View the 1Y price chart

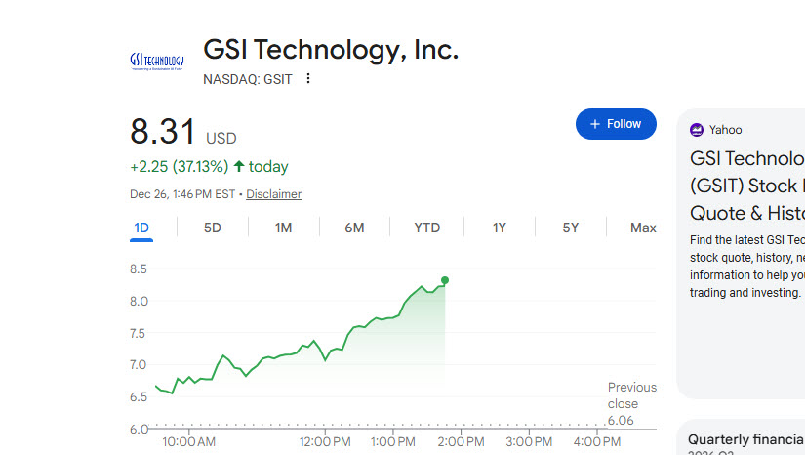coord(500,227)
